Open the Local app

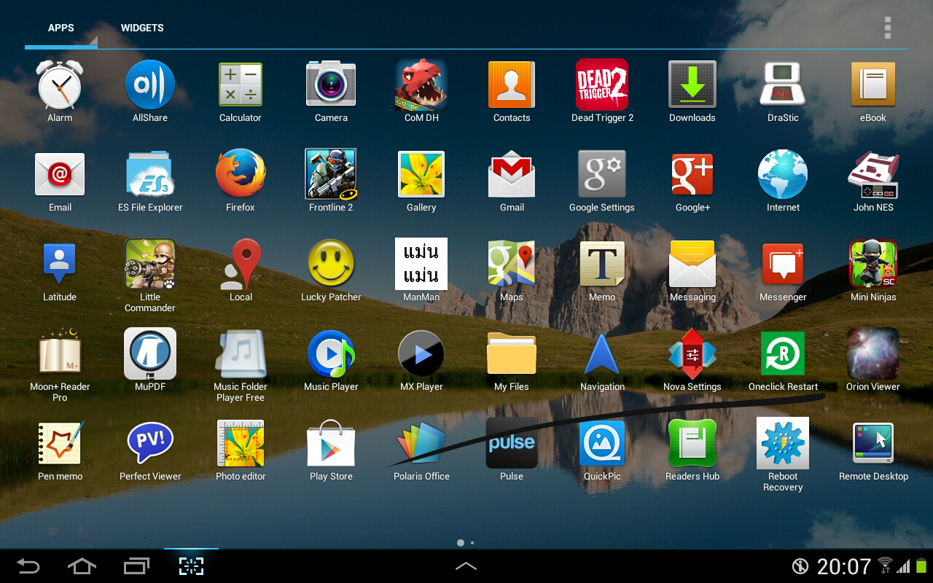click(x=241, y=264)
